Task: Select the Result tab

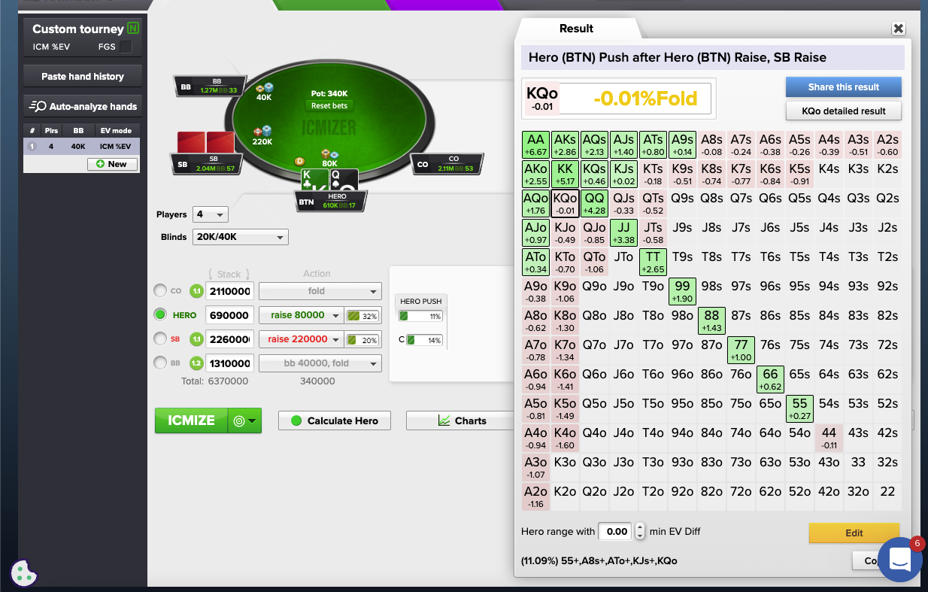Action: [x=576, y=29]
